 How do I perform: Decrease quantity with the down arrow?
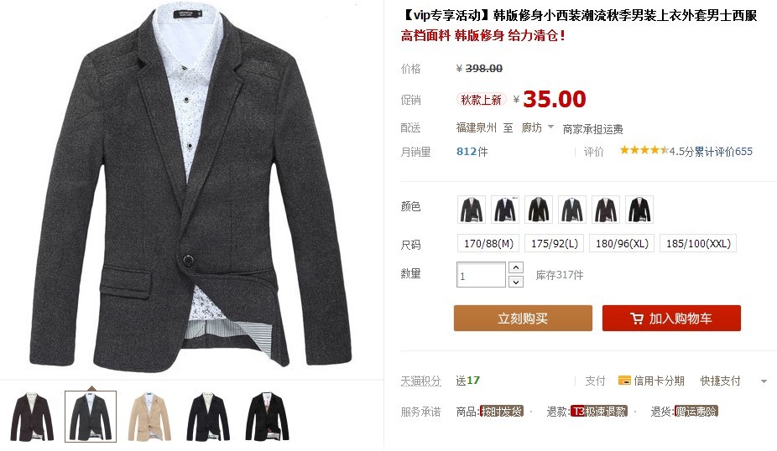point(516,282)
